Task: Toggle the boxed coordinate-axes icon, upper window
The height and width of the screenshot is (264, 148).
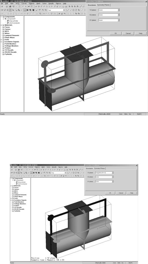Action: 25,10
